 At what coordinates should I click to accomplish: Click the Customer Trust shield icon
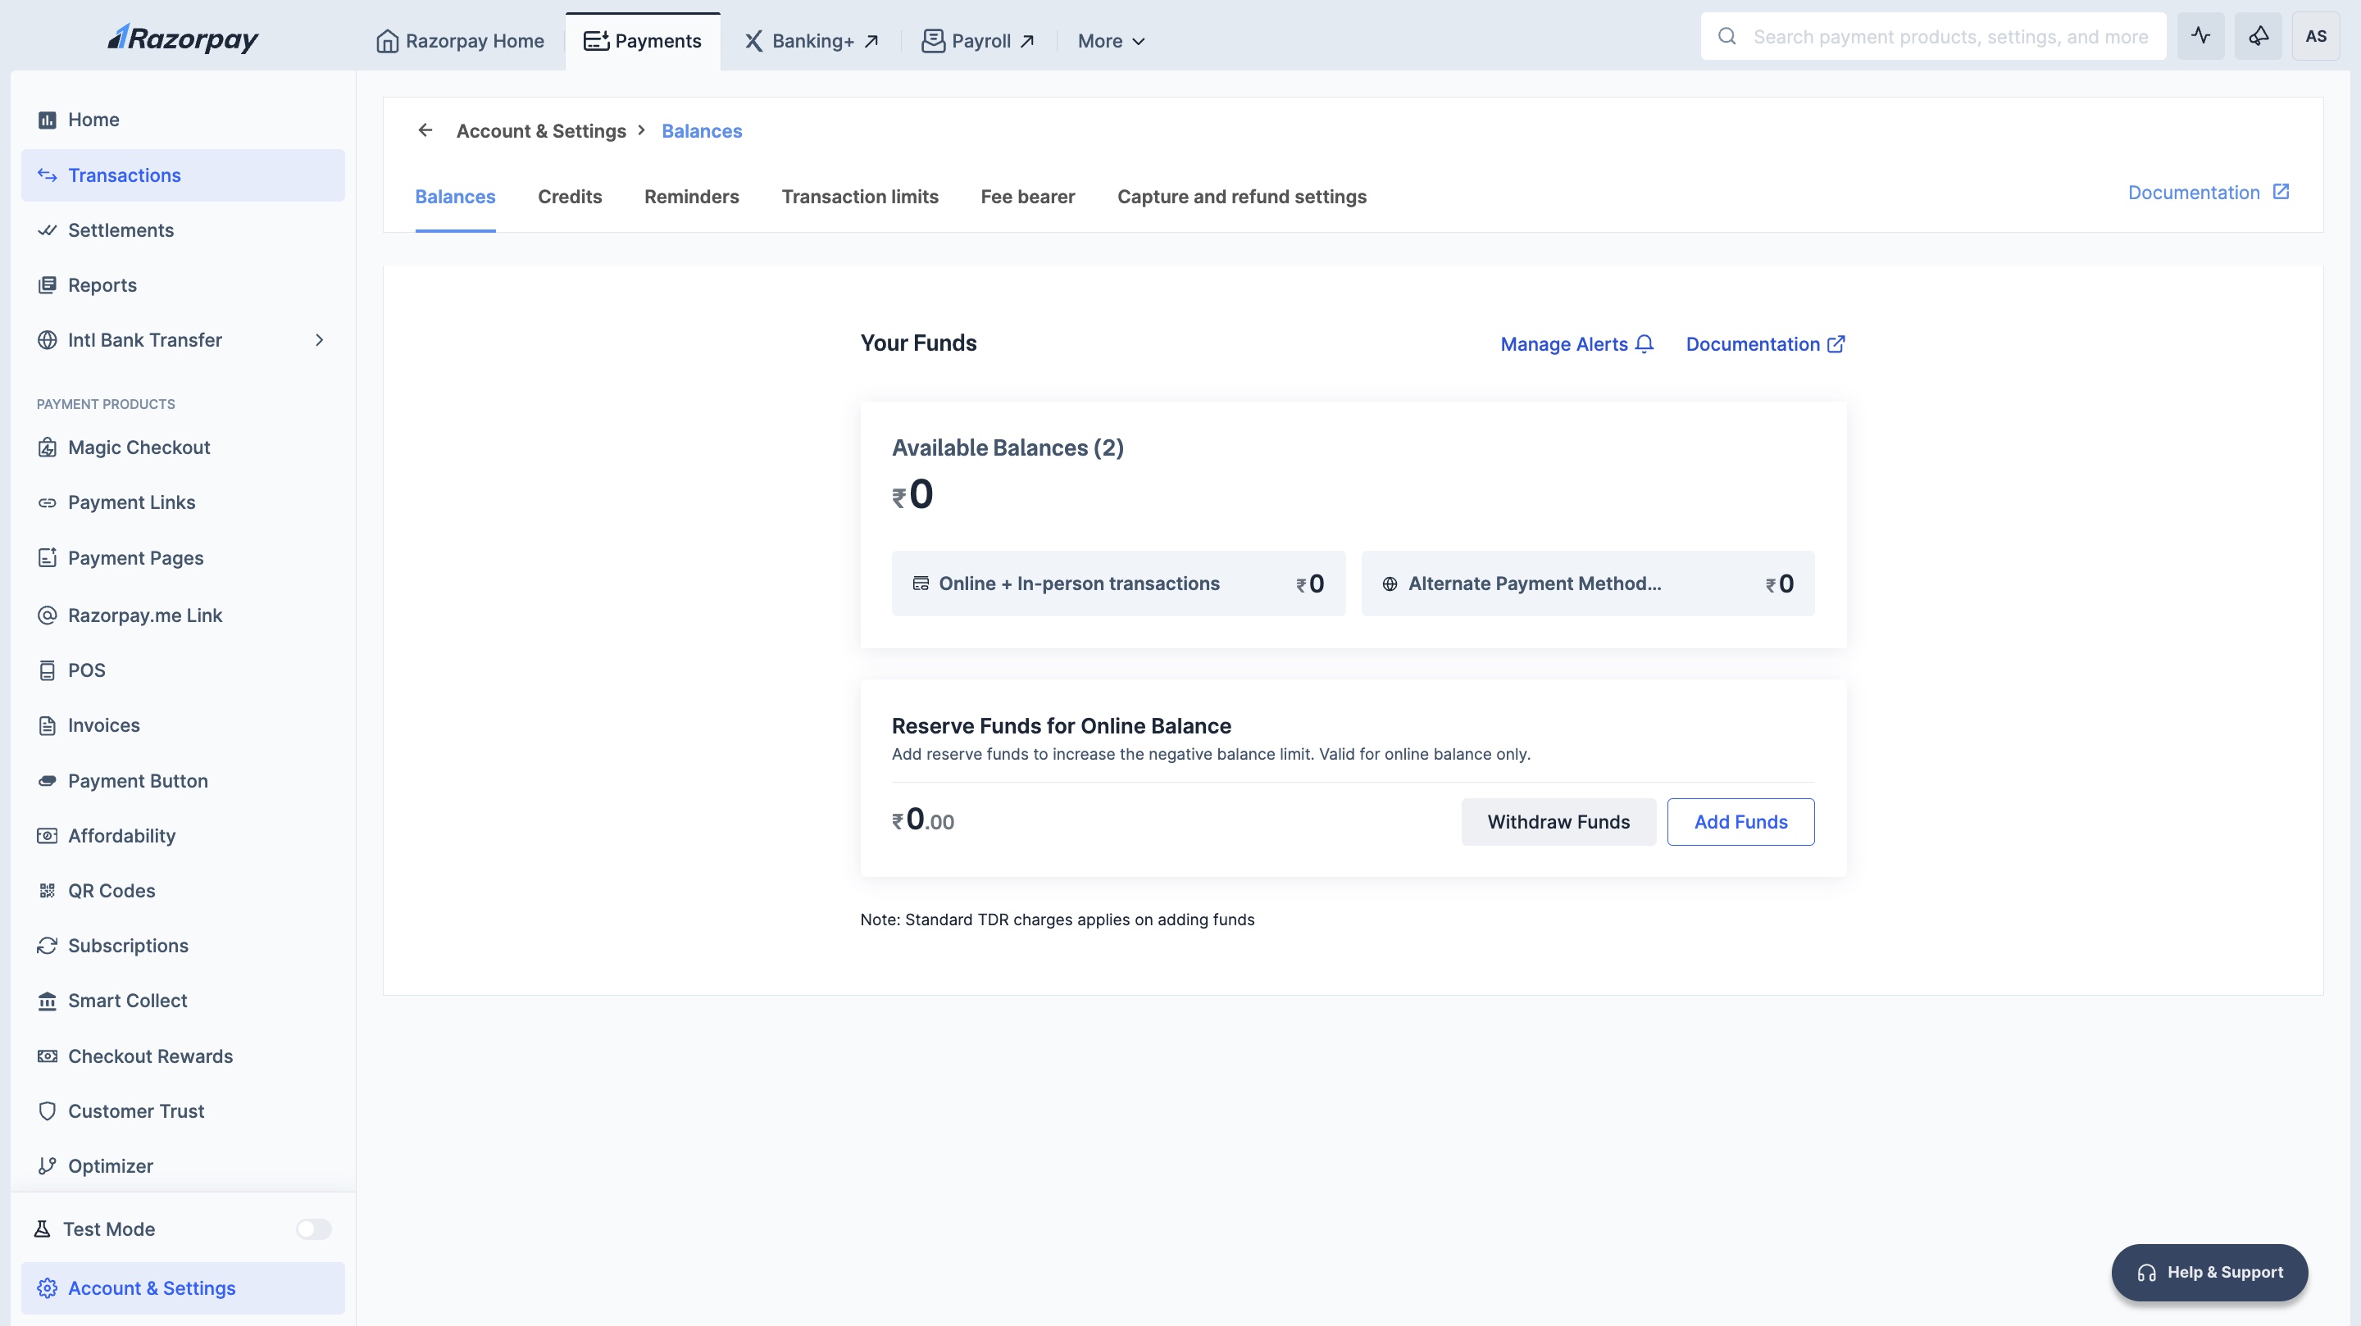click(47, 1110)
